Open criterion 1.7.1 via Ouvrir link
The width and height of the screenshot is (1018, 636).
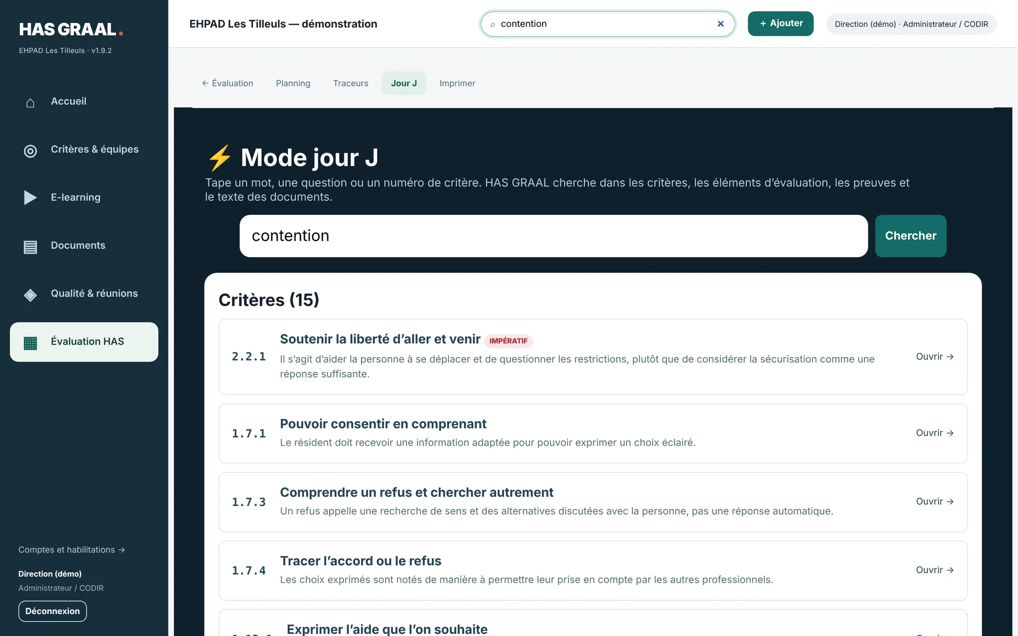pyautogui.click(x=935, y=433)
